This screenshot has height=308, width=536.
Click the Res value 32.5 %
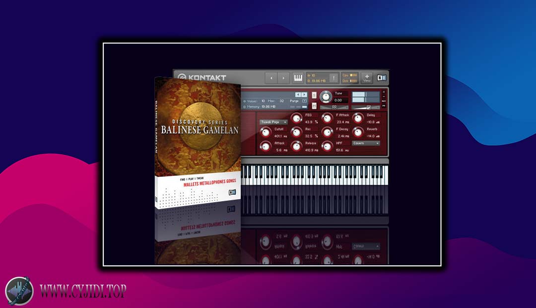311,136
